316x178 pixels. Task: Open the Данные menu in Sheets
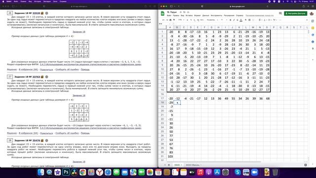[206, 15]
